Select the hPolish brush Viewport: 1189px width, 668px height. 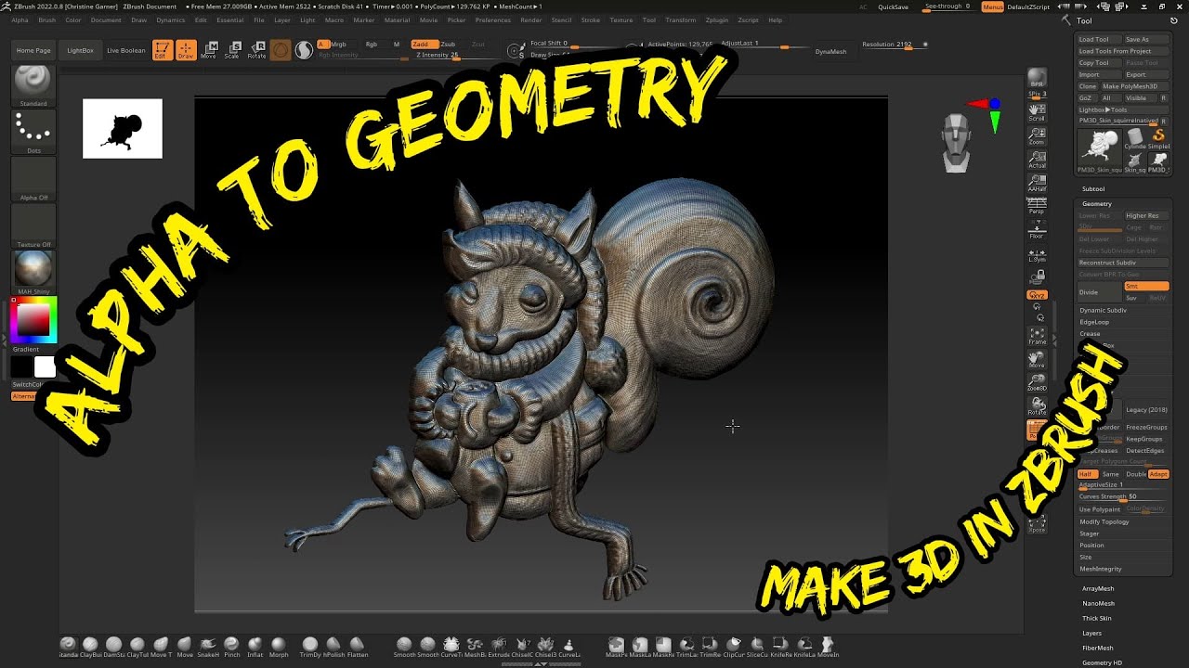coord(333,647)
